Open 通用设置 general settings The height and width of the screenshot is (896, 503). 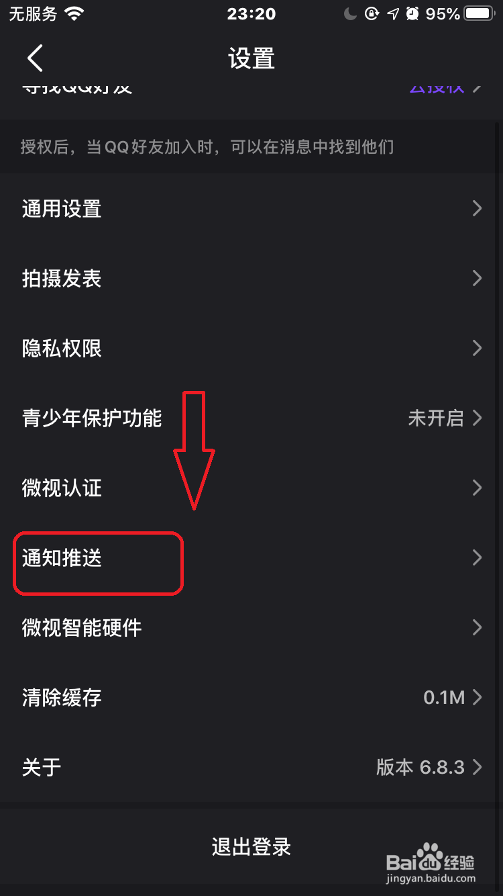pos(251,209)
